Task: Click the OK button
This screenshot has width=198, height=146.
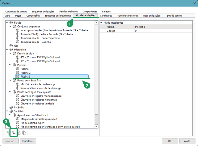Action: point(170,141)
